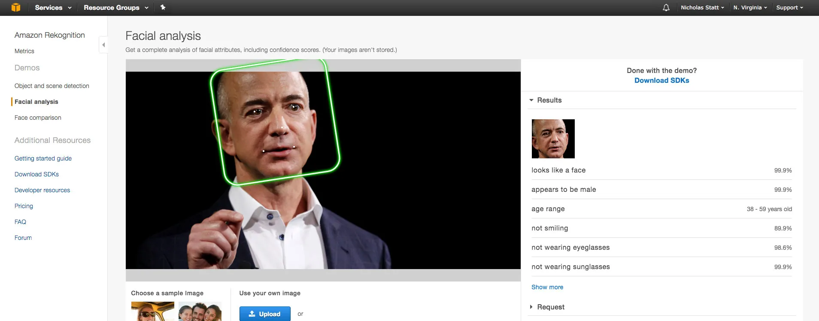Click the 'not wearing eyeglasses' result row
This screenshot has height=321, width=819.
661,248
